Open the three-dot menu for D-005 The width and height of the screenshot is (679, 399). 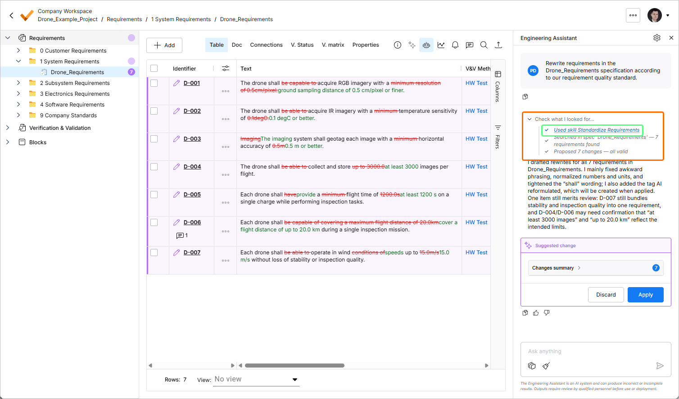tap(226, 203)
